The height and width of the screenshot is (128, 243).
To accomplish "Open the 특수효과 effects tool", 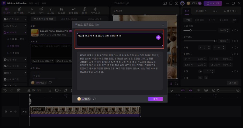I will (95, 11).
